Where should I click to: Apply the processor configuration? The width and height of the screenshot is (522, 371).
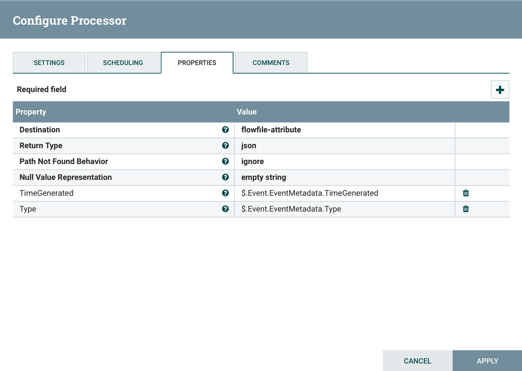pos(487,361)
